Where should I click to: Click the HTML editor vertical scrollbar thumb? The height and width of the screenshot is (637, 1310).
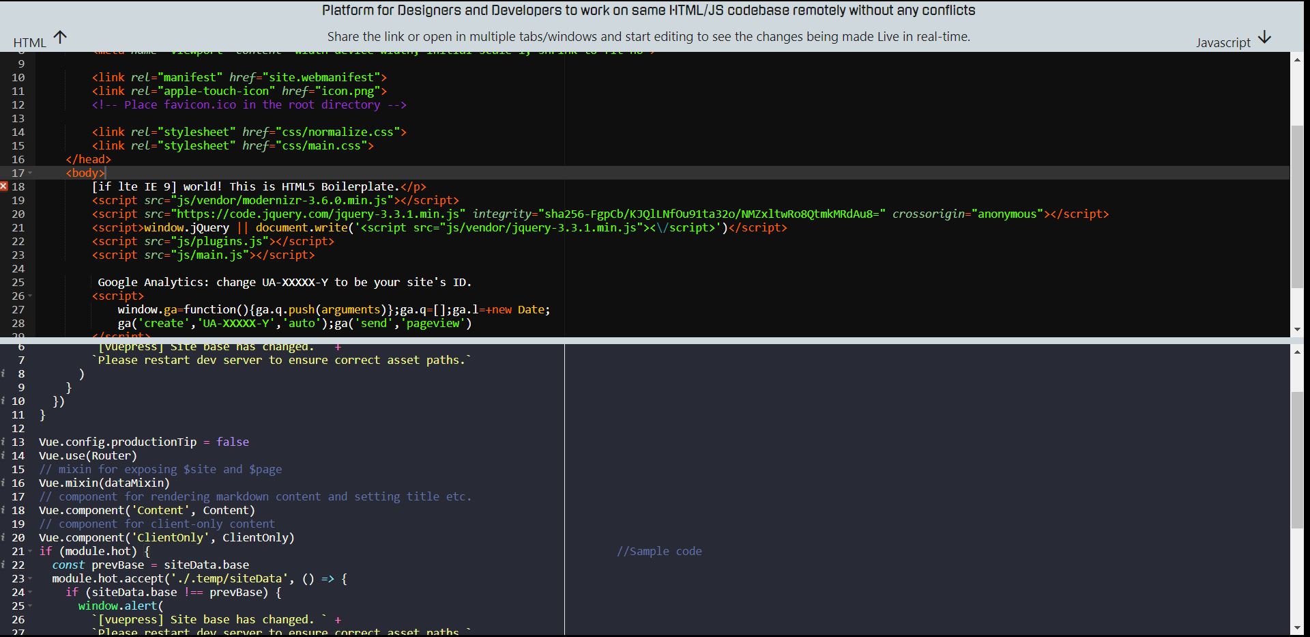[x=1297, y=206]
